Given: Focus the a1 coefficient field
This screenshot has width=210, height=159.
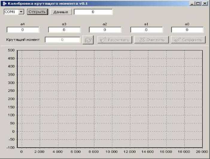Looking at the screenshot, I should 147,30.
